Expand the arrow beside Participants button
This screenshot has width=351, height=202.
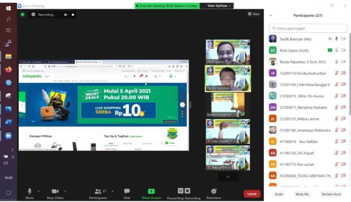(x=113, y=191)
